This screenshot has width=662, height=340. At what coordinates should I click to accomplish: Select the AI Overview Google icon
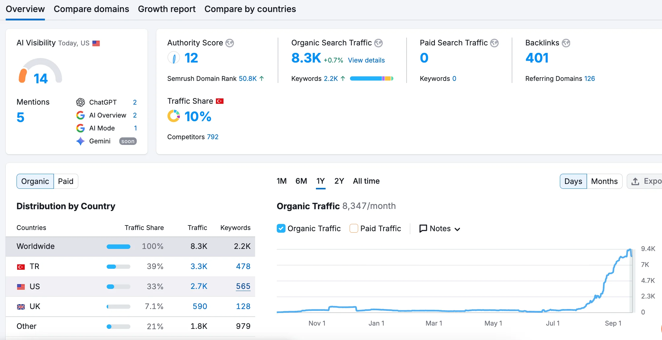[x=80, y=115]
